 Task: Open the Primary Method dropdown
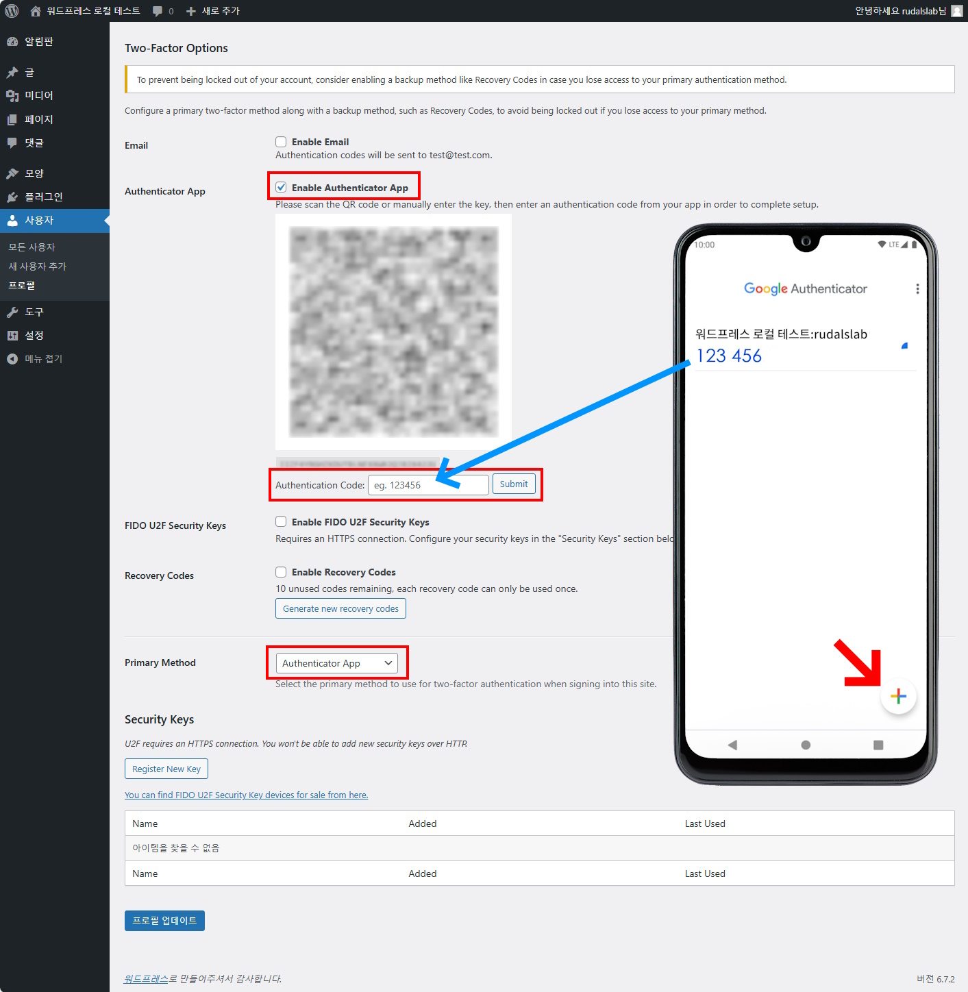pyautogui.click(x=337, y=663)
